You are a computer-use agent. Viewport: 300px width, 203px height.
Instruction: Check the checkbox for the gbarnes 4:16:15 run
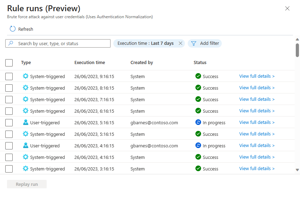pos(9,146)
